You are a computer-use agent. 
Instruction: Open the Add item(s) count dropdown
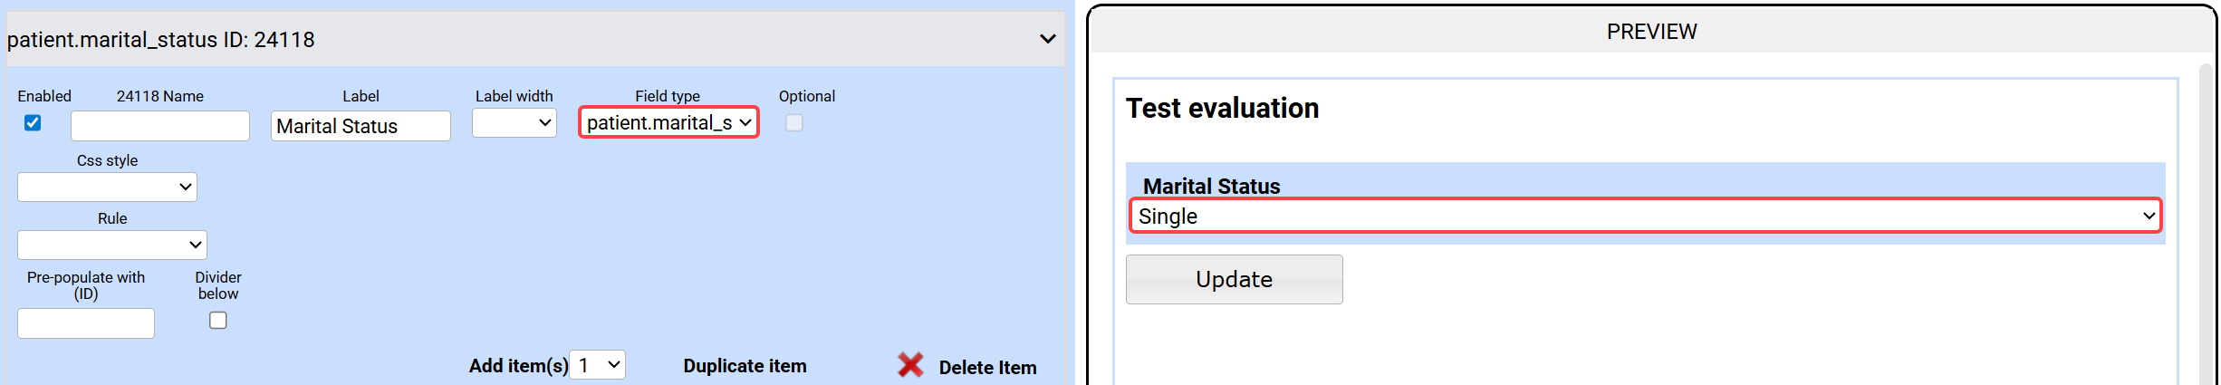598,365
